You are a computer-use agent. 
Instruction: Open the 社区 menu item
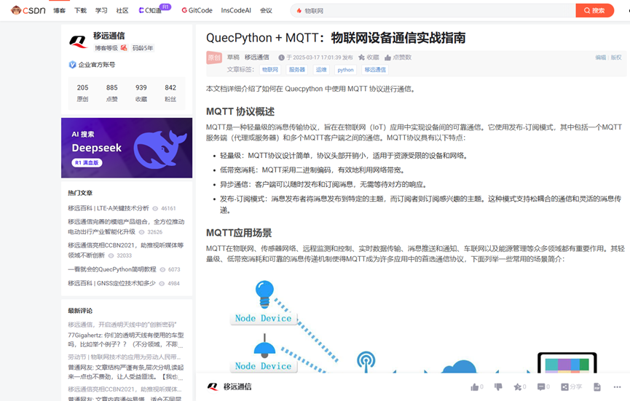[x=122, y=10]
